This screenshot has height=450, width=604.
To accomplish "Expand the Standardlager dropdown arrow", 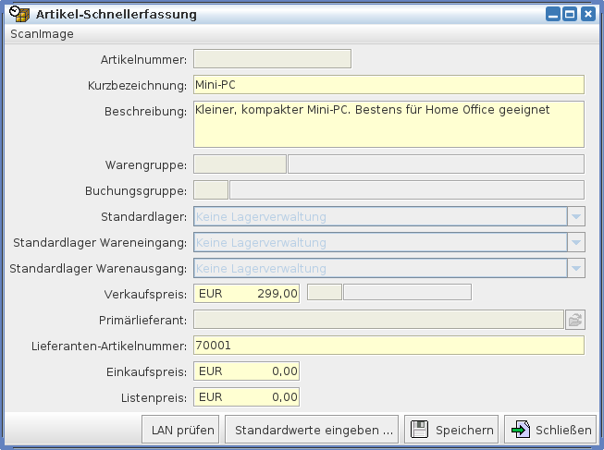I will click(576, 217).
